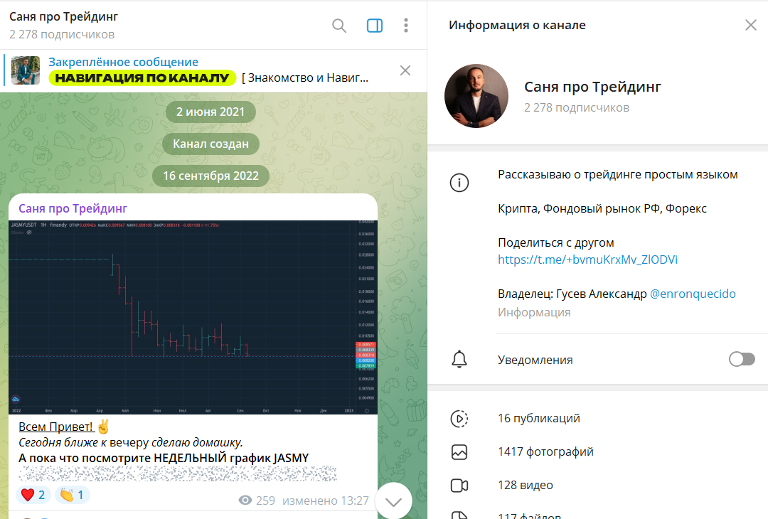Open search in the Саня про Трейдинг channel
768x519 pixels.
click(x=339, y=25)
